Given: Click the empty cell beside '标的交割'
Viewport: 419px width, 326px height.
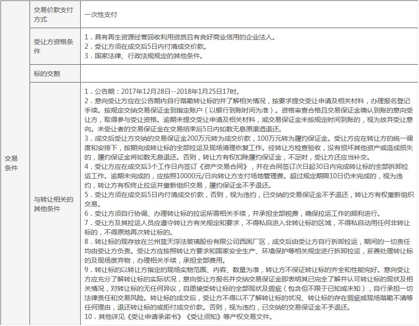Looking at the screenshot, I should coord(249,74).
